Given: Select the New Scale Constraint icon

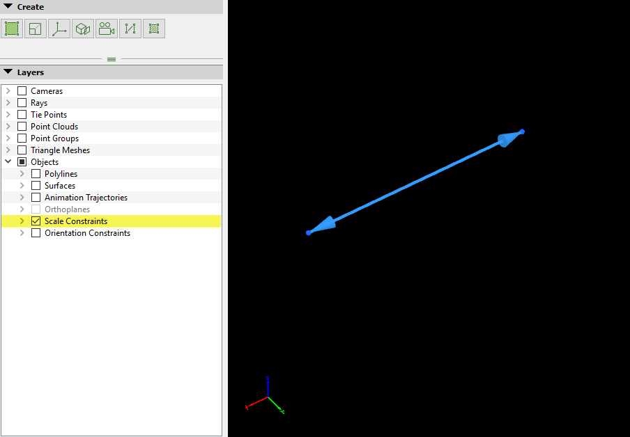Looking at the screenshot, I should pyautogui.click(x=36, y=29).
